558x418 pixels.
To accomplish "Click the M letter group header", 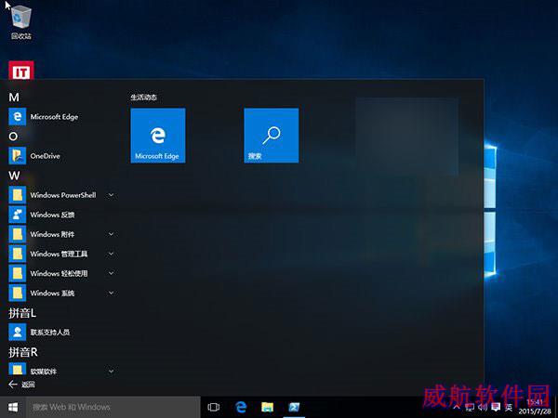I will [14, 97].
